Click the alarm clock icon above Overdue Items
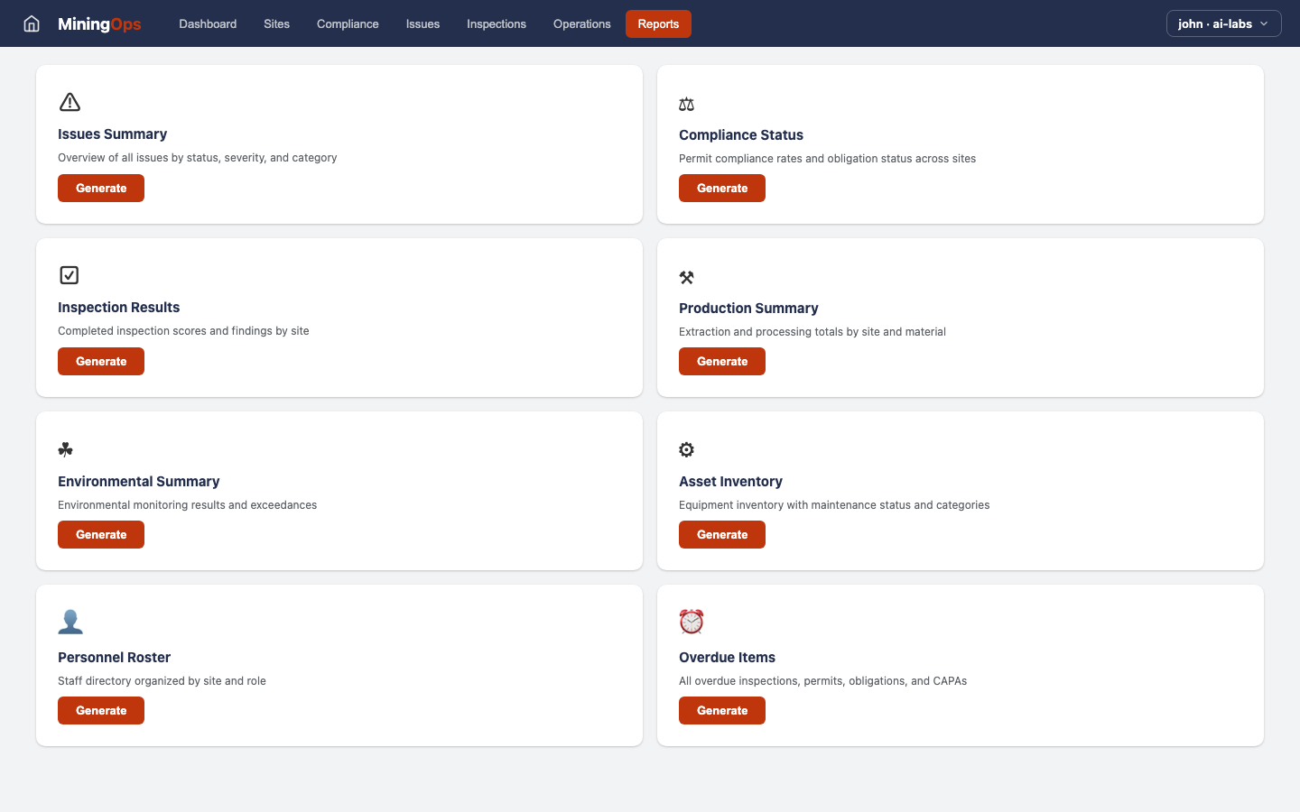 pyautogui.click(x=692, y=621)
